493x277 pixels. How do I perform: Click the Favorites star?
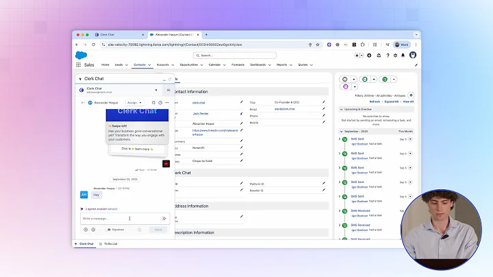click(357, 56)
